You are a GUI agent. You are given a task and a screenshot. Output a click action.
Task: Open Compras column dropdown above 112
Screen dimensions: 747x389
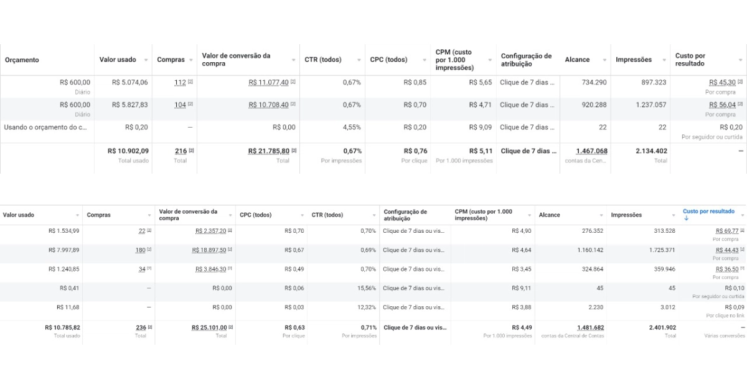190,60
